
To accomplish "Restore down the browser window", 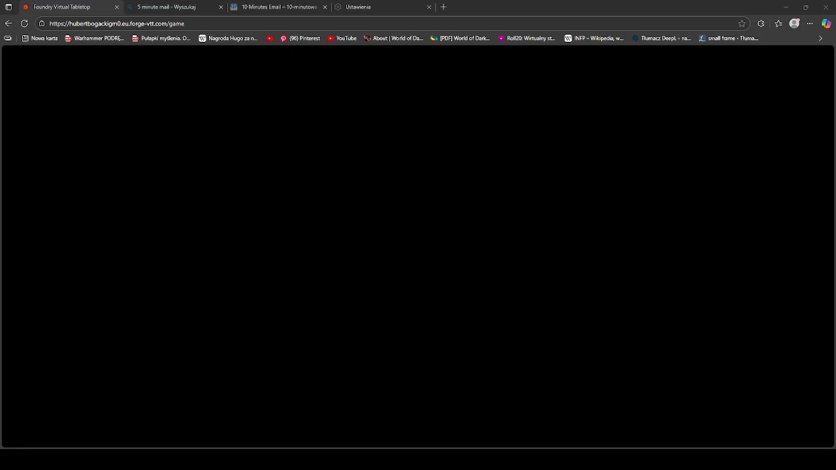I will point(806,7).
